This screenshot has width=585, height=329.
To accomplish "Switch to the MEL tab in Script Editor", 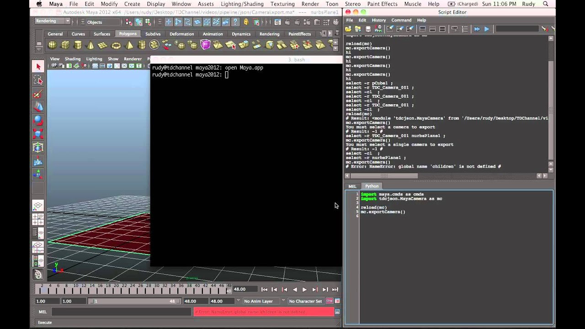I will (352, 186).
